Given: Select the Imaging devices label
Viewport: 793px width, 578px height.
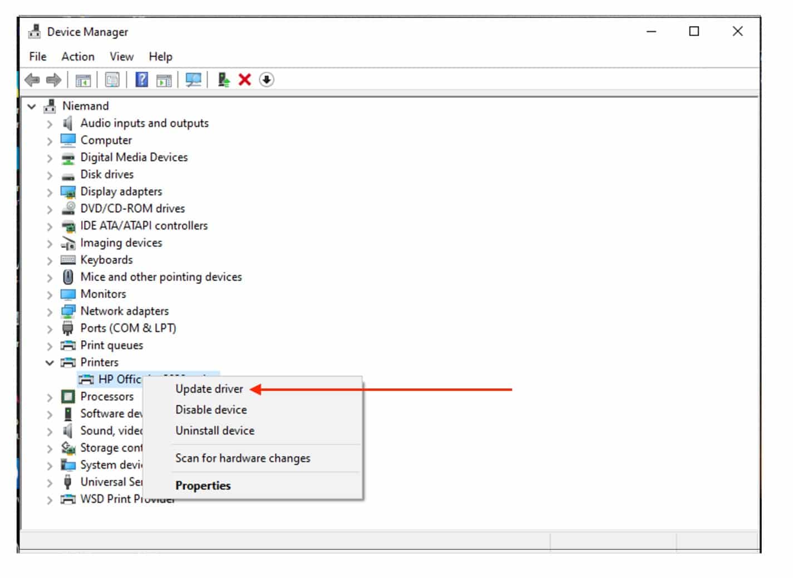Looking at the screenshot, I should coord(121,243).
